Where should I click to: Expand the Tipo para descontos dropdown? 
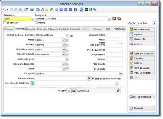click(x=64, y=64)
